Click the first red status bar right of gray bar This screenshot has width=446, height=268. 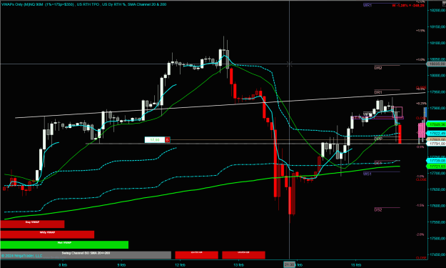(196, 255)
